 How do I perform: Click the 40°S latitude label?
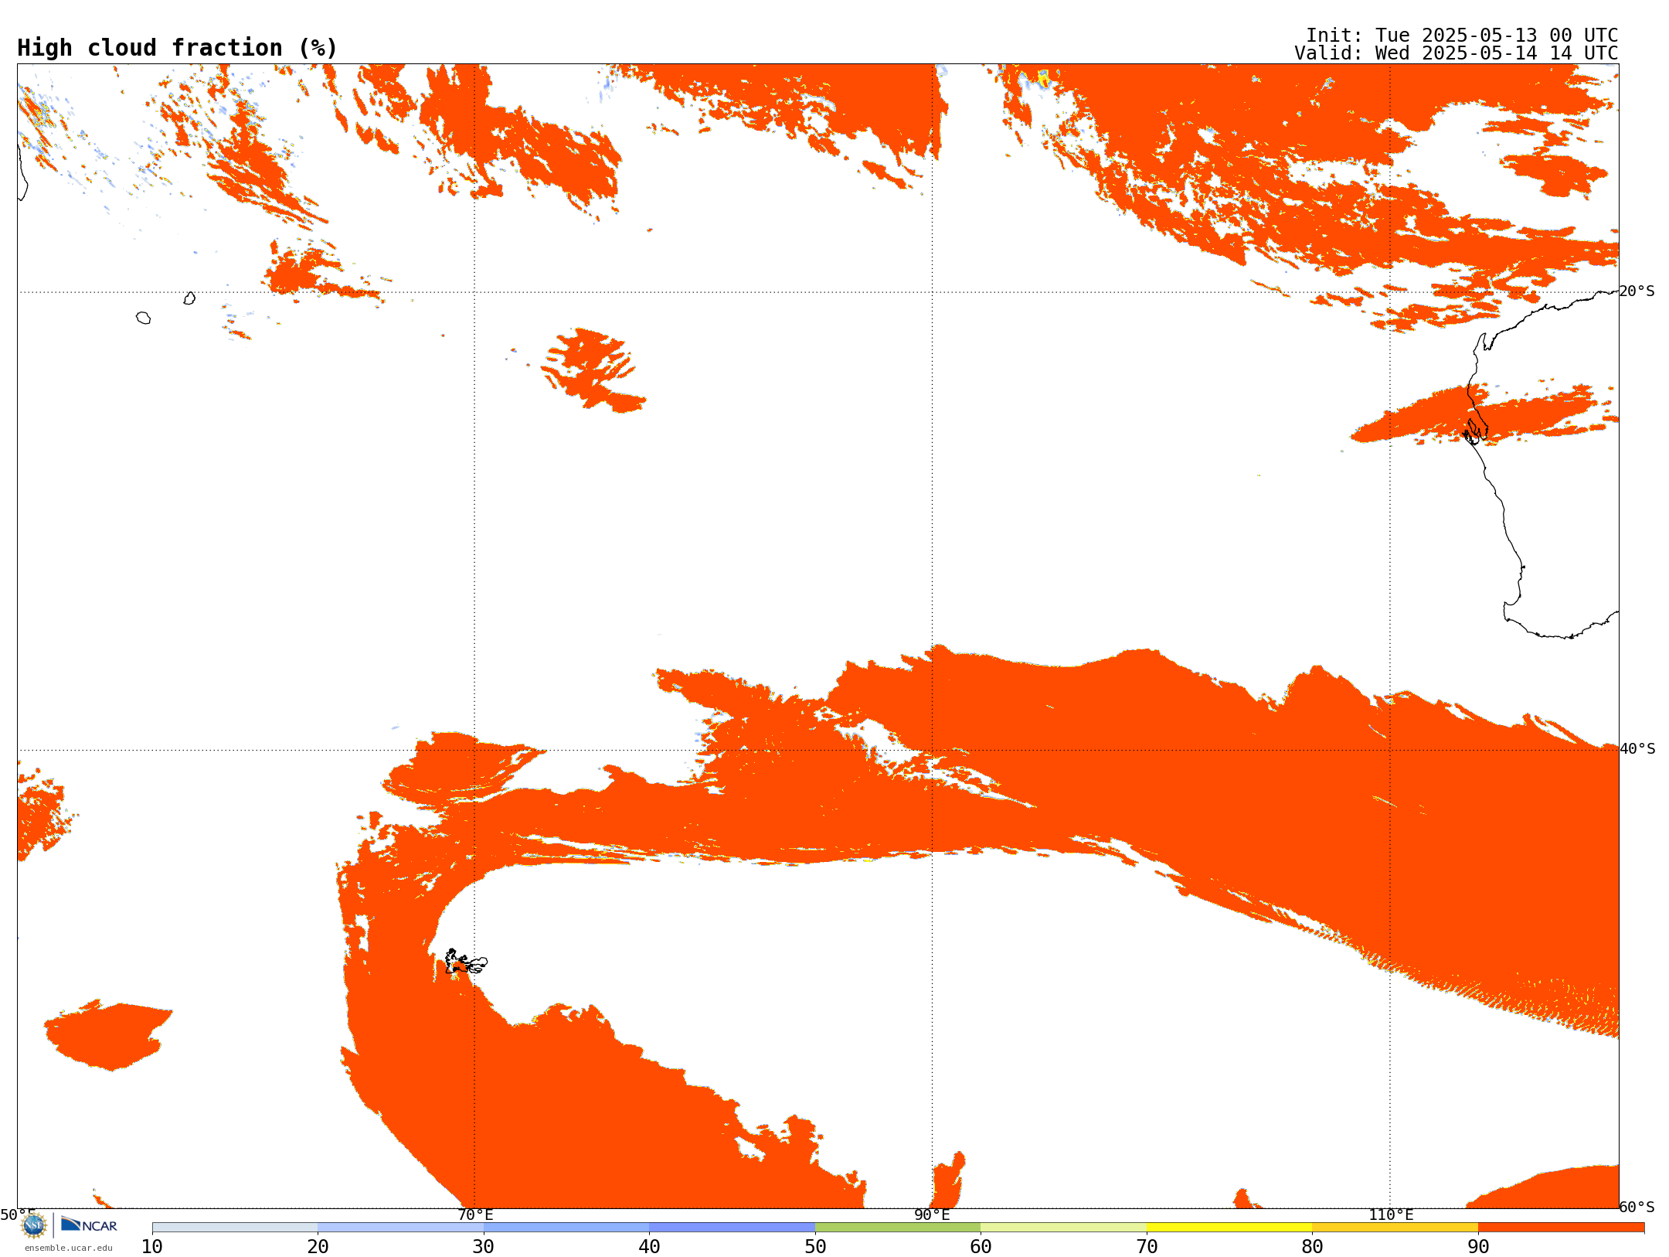pyautogui.click(x=1637, y=749)
